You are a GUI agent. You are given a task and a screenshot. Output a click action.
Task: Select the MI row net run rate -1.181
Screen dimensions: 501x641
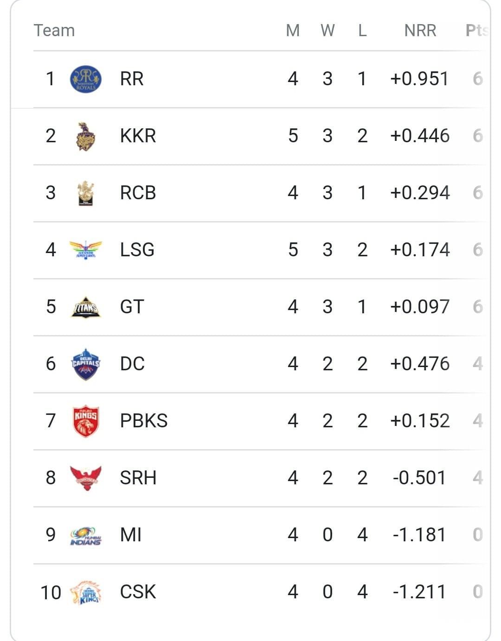tap(419, 535)
